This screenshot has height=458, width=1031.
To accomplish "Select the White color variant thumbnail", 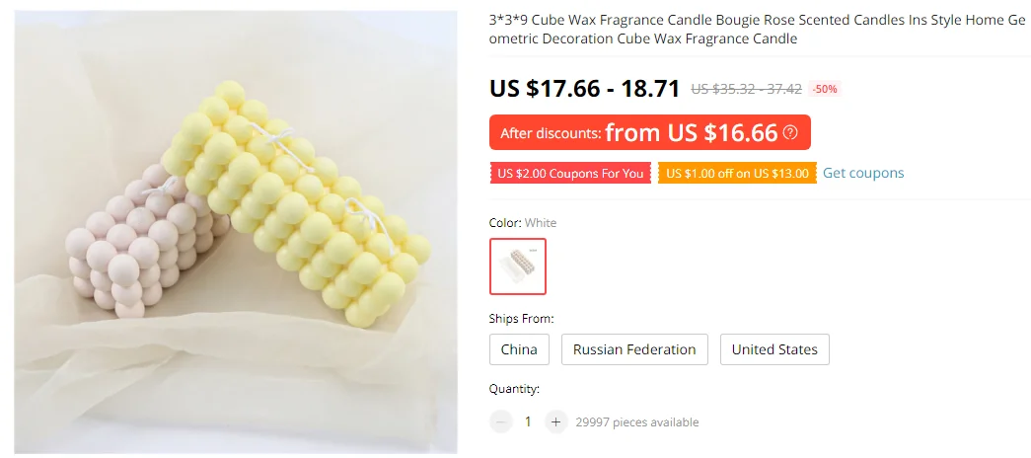I will point(517,267).
